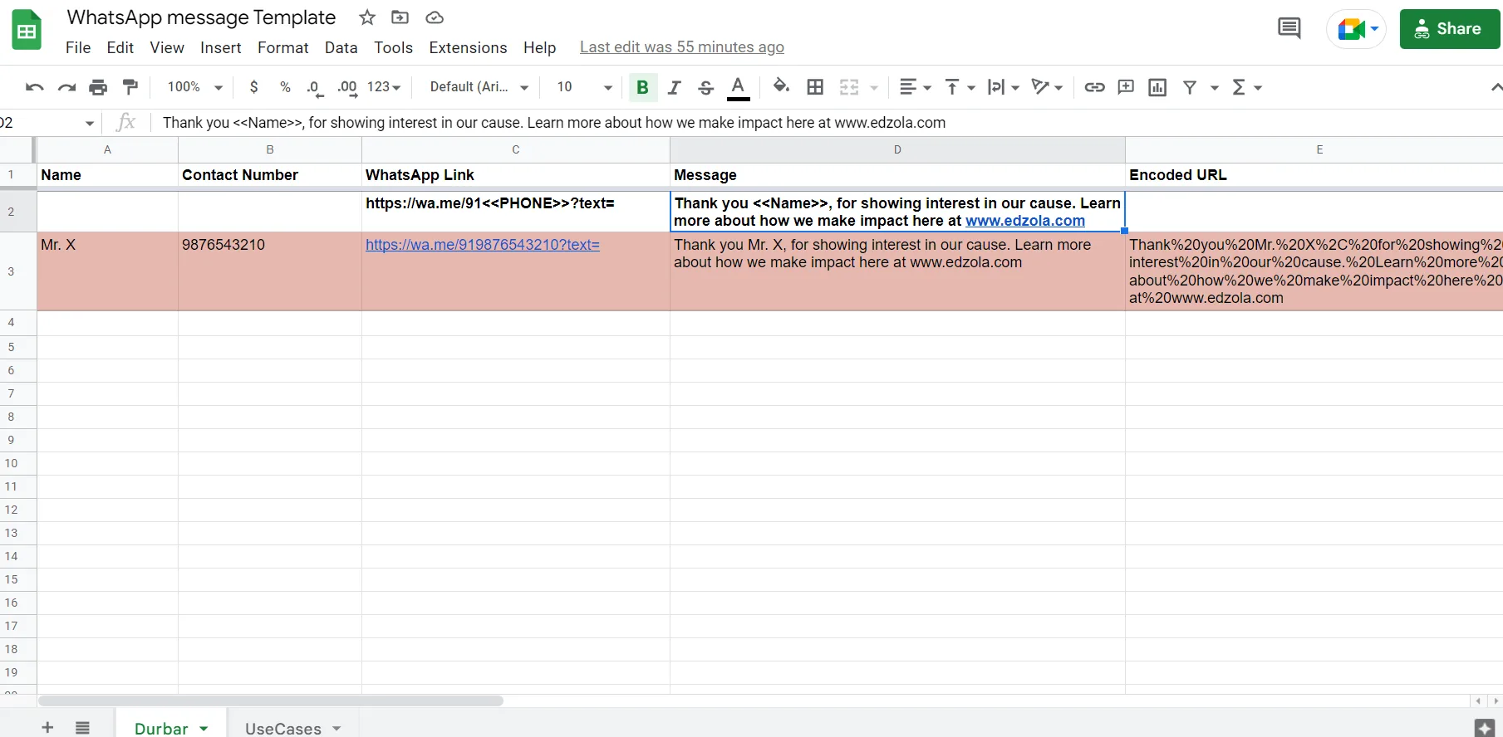
Task: Insert chart toolbar icon
Action: click(1157, 87)
